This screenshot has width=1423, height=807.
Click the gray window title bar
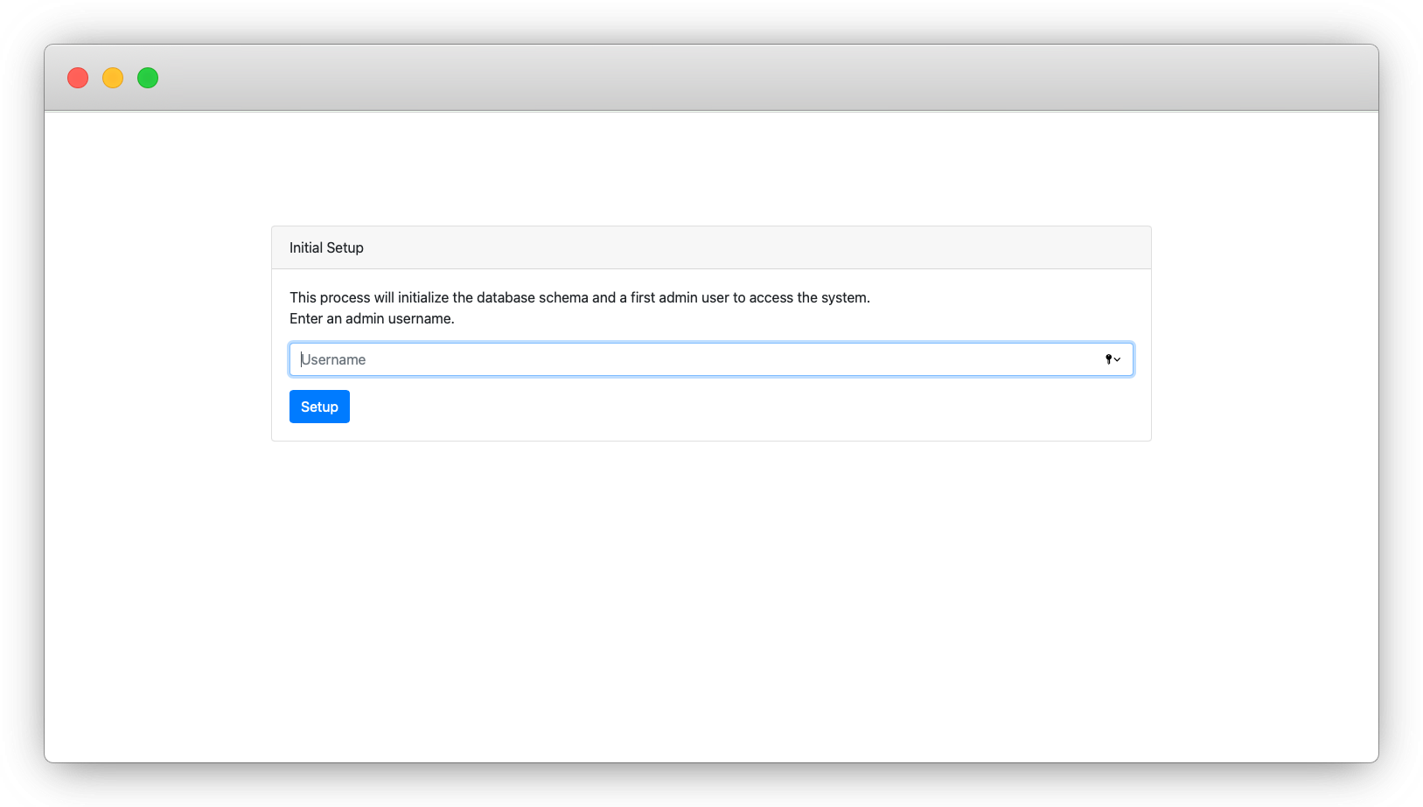tap(711, 78)
